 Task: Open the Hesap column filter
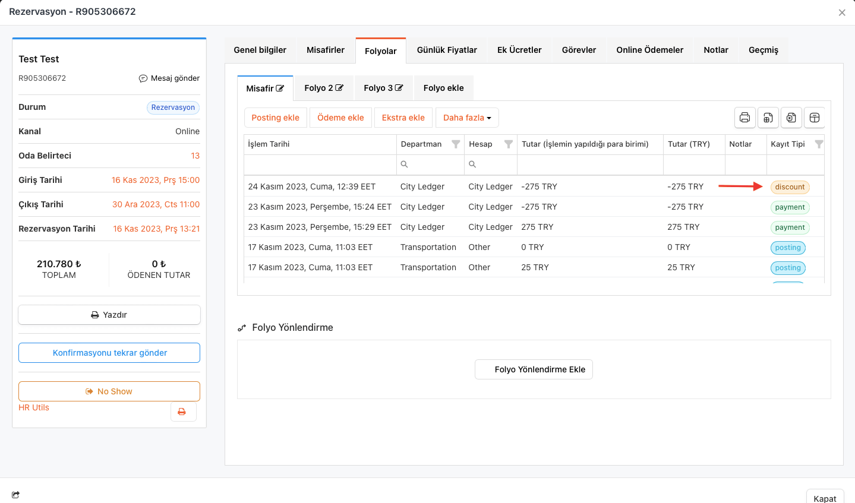[509, 144]
